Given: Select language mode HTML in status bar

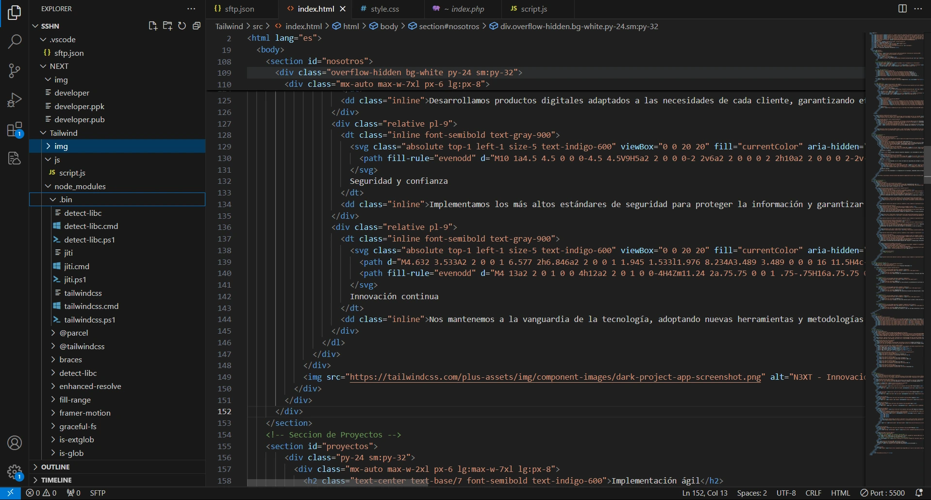Looking at the screenshot, I should click(x=840, y=493).
